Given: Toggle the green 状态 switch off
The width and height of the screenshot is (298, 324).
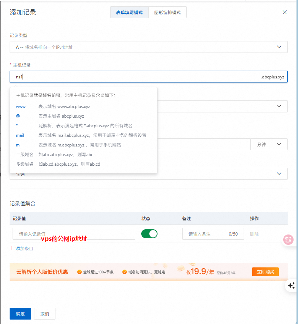Looking at the screenshot, I should (149, 234).
